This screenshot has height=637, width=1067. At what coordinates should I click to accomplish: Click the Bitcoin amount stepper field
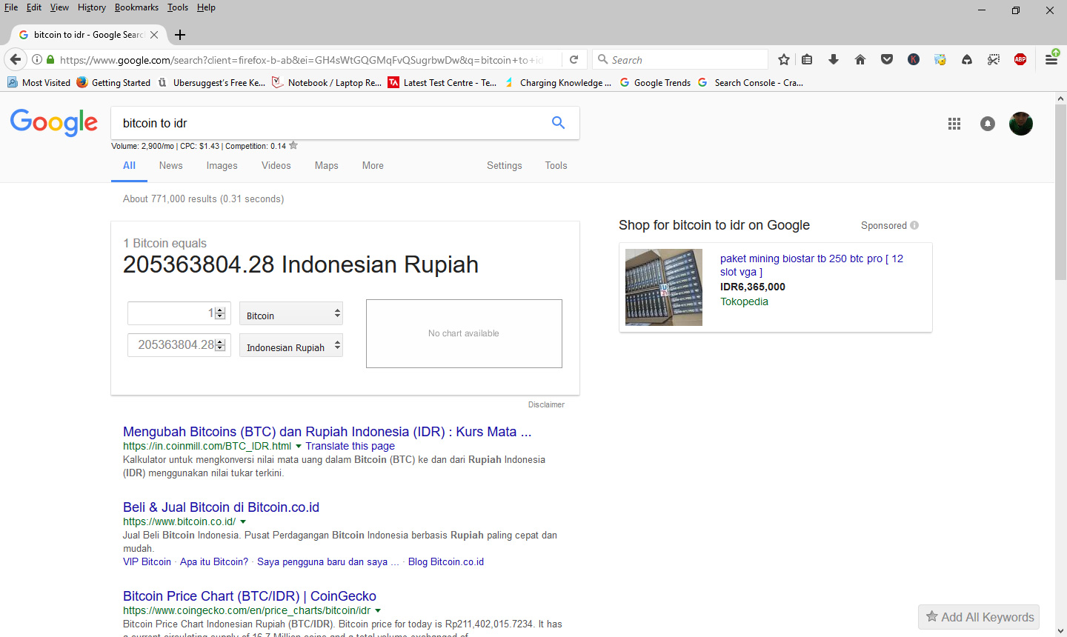(179, 313)
